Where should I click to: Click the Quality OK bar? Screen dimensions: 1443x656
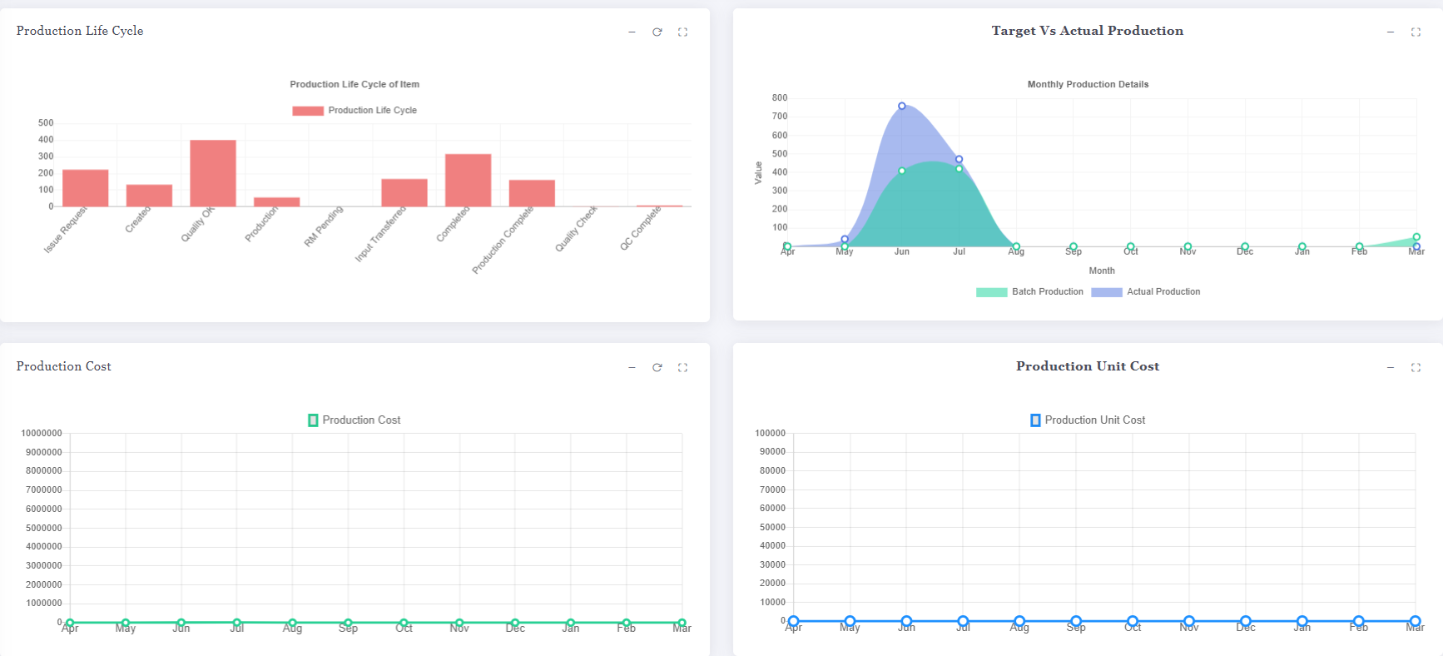213,173
